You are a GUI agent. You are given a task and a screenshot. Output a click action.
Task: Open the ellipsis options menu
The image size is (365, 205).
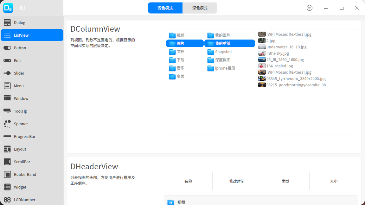click(x=310, y=8)
